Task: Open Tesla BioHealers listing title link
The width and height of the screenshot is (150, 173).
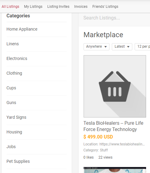Action: pyautogui.click(x=113, y=126)
